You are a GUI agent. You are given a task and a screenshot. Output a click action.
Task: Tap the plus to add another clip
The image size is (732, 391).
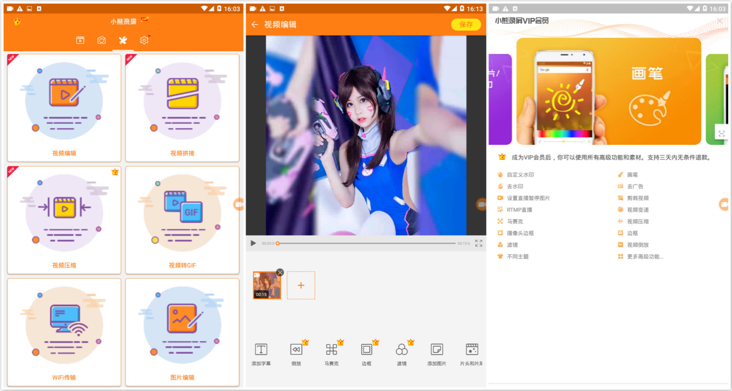click(x=301, y=286)
